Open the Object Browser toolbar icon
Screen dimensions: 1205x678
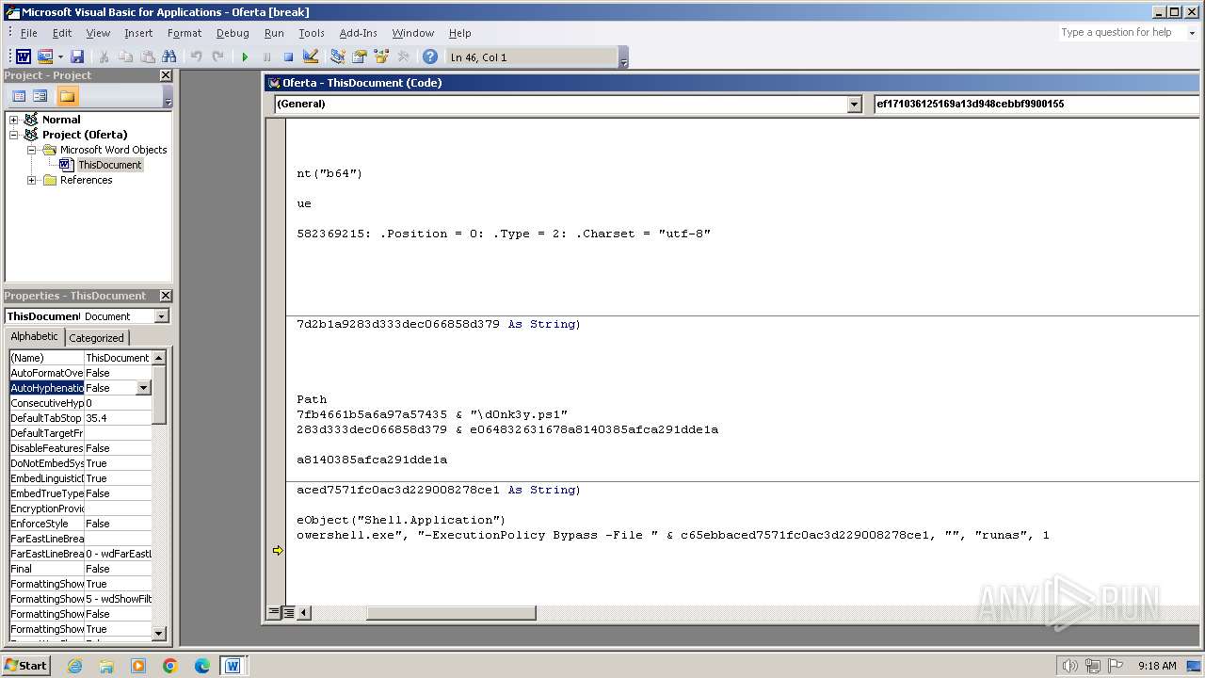[x=381, y=57]
